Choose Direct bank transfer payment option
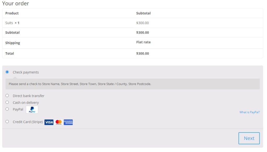 pos(7,96)
